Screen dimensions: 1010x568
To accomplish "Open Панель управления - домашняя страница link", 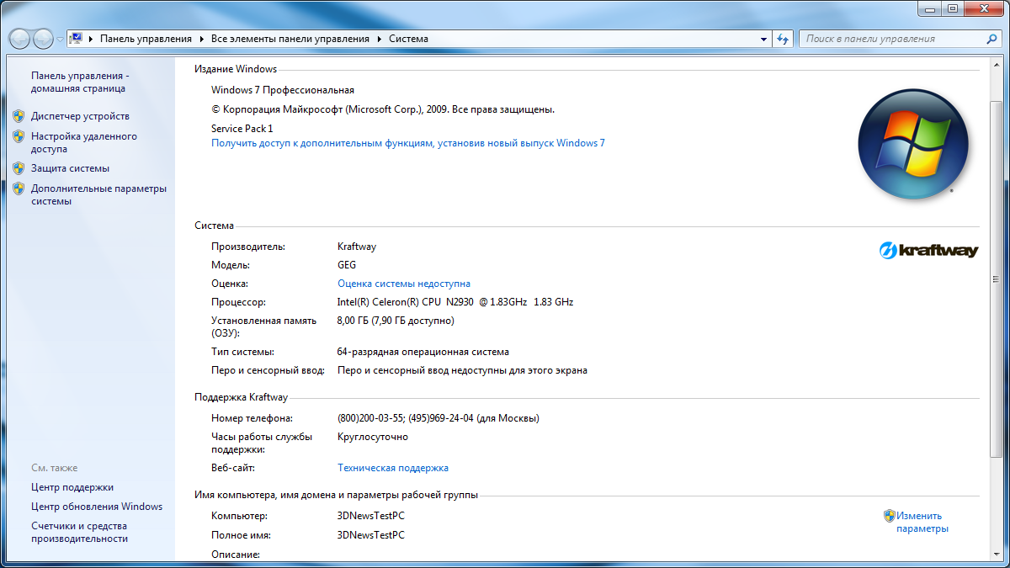I will point(80,82).
